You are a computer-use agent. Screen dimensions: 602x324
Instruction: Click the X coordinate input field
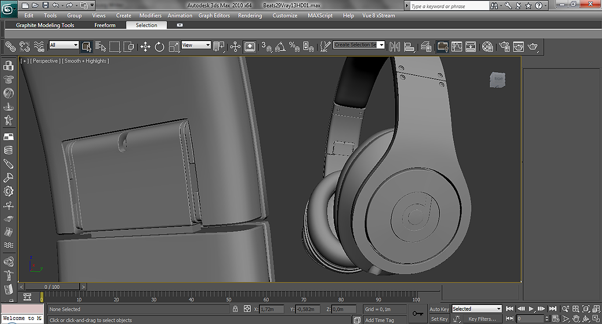point(271,309)
